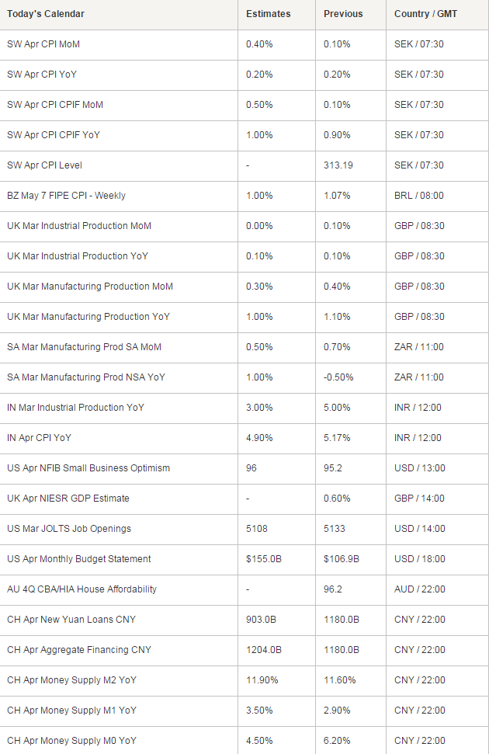Select the SW Apr CPI Level event
Viewport: 489px width, 754px height.
coord(45,165)
